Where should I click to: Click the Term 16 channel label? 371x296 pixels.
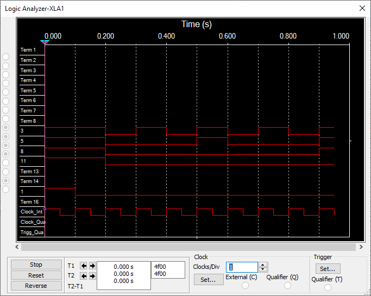(29, 202)
